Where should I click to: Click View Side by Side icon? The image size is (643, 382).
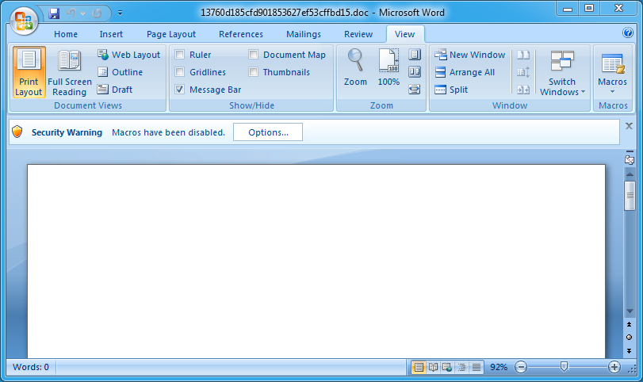(523, 55)
